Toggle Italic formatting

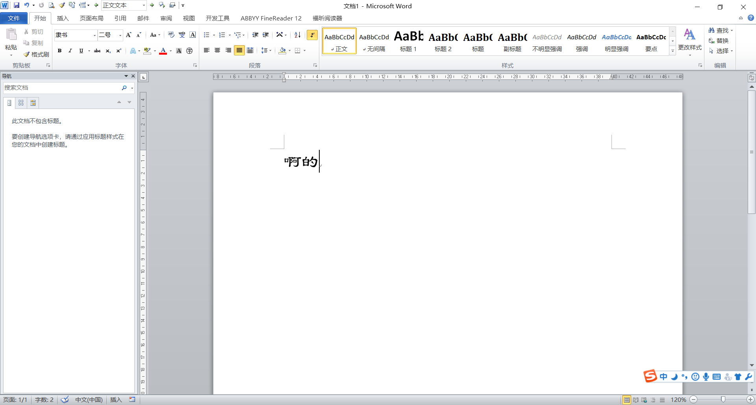(x=70, y=51)
